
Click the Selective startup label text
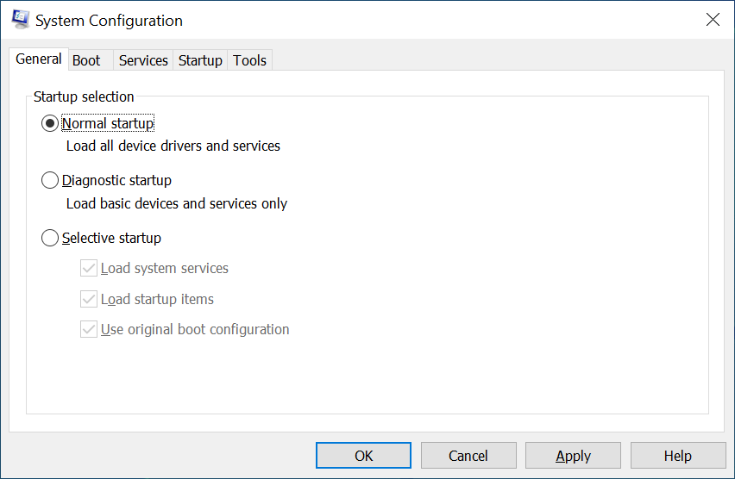(x=111, y=239)
